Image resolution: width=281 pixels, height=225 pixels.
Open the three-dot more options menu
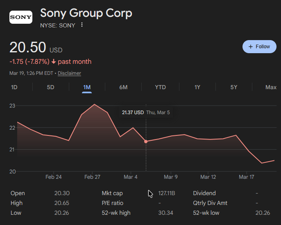82,25
